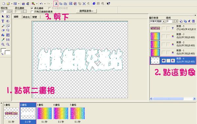
Task: Click the Copy icon in the top toolbar
Action: pyautogui.click(x=61, y=4)
